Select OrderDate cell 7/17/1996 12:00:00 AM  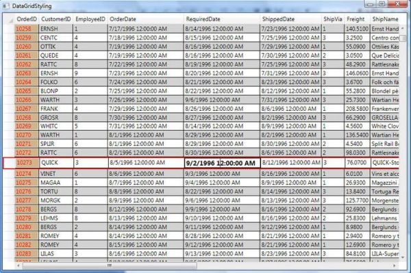click(x=145, y=29)
